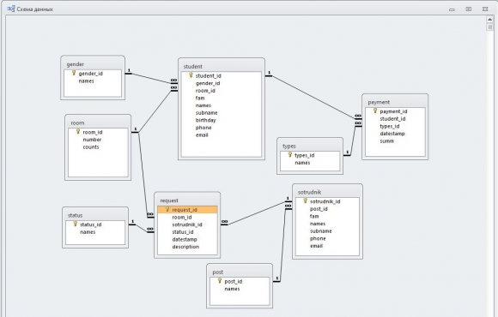Click the request table title bar
The height and width of the screenshot is (317, 498).
coord(187,200)
